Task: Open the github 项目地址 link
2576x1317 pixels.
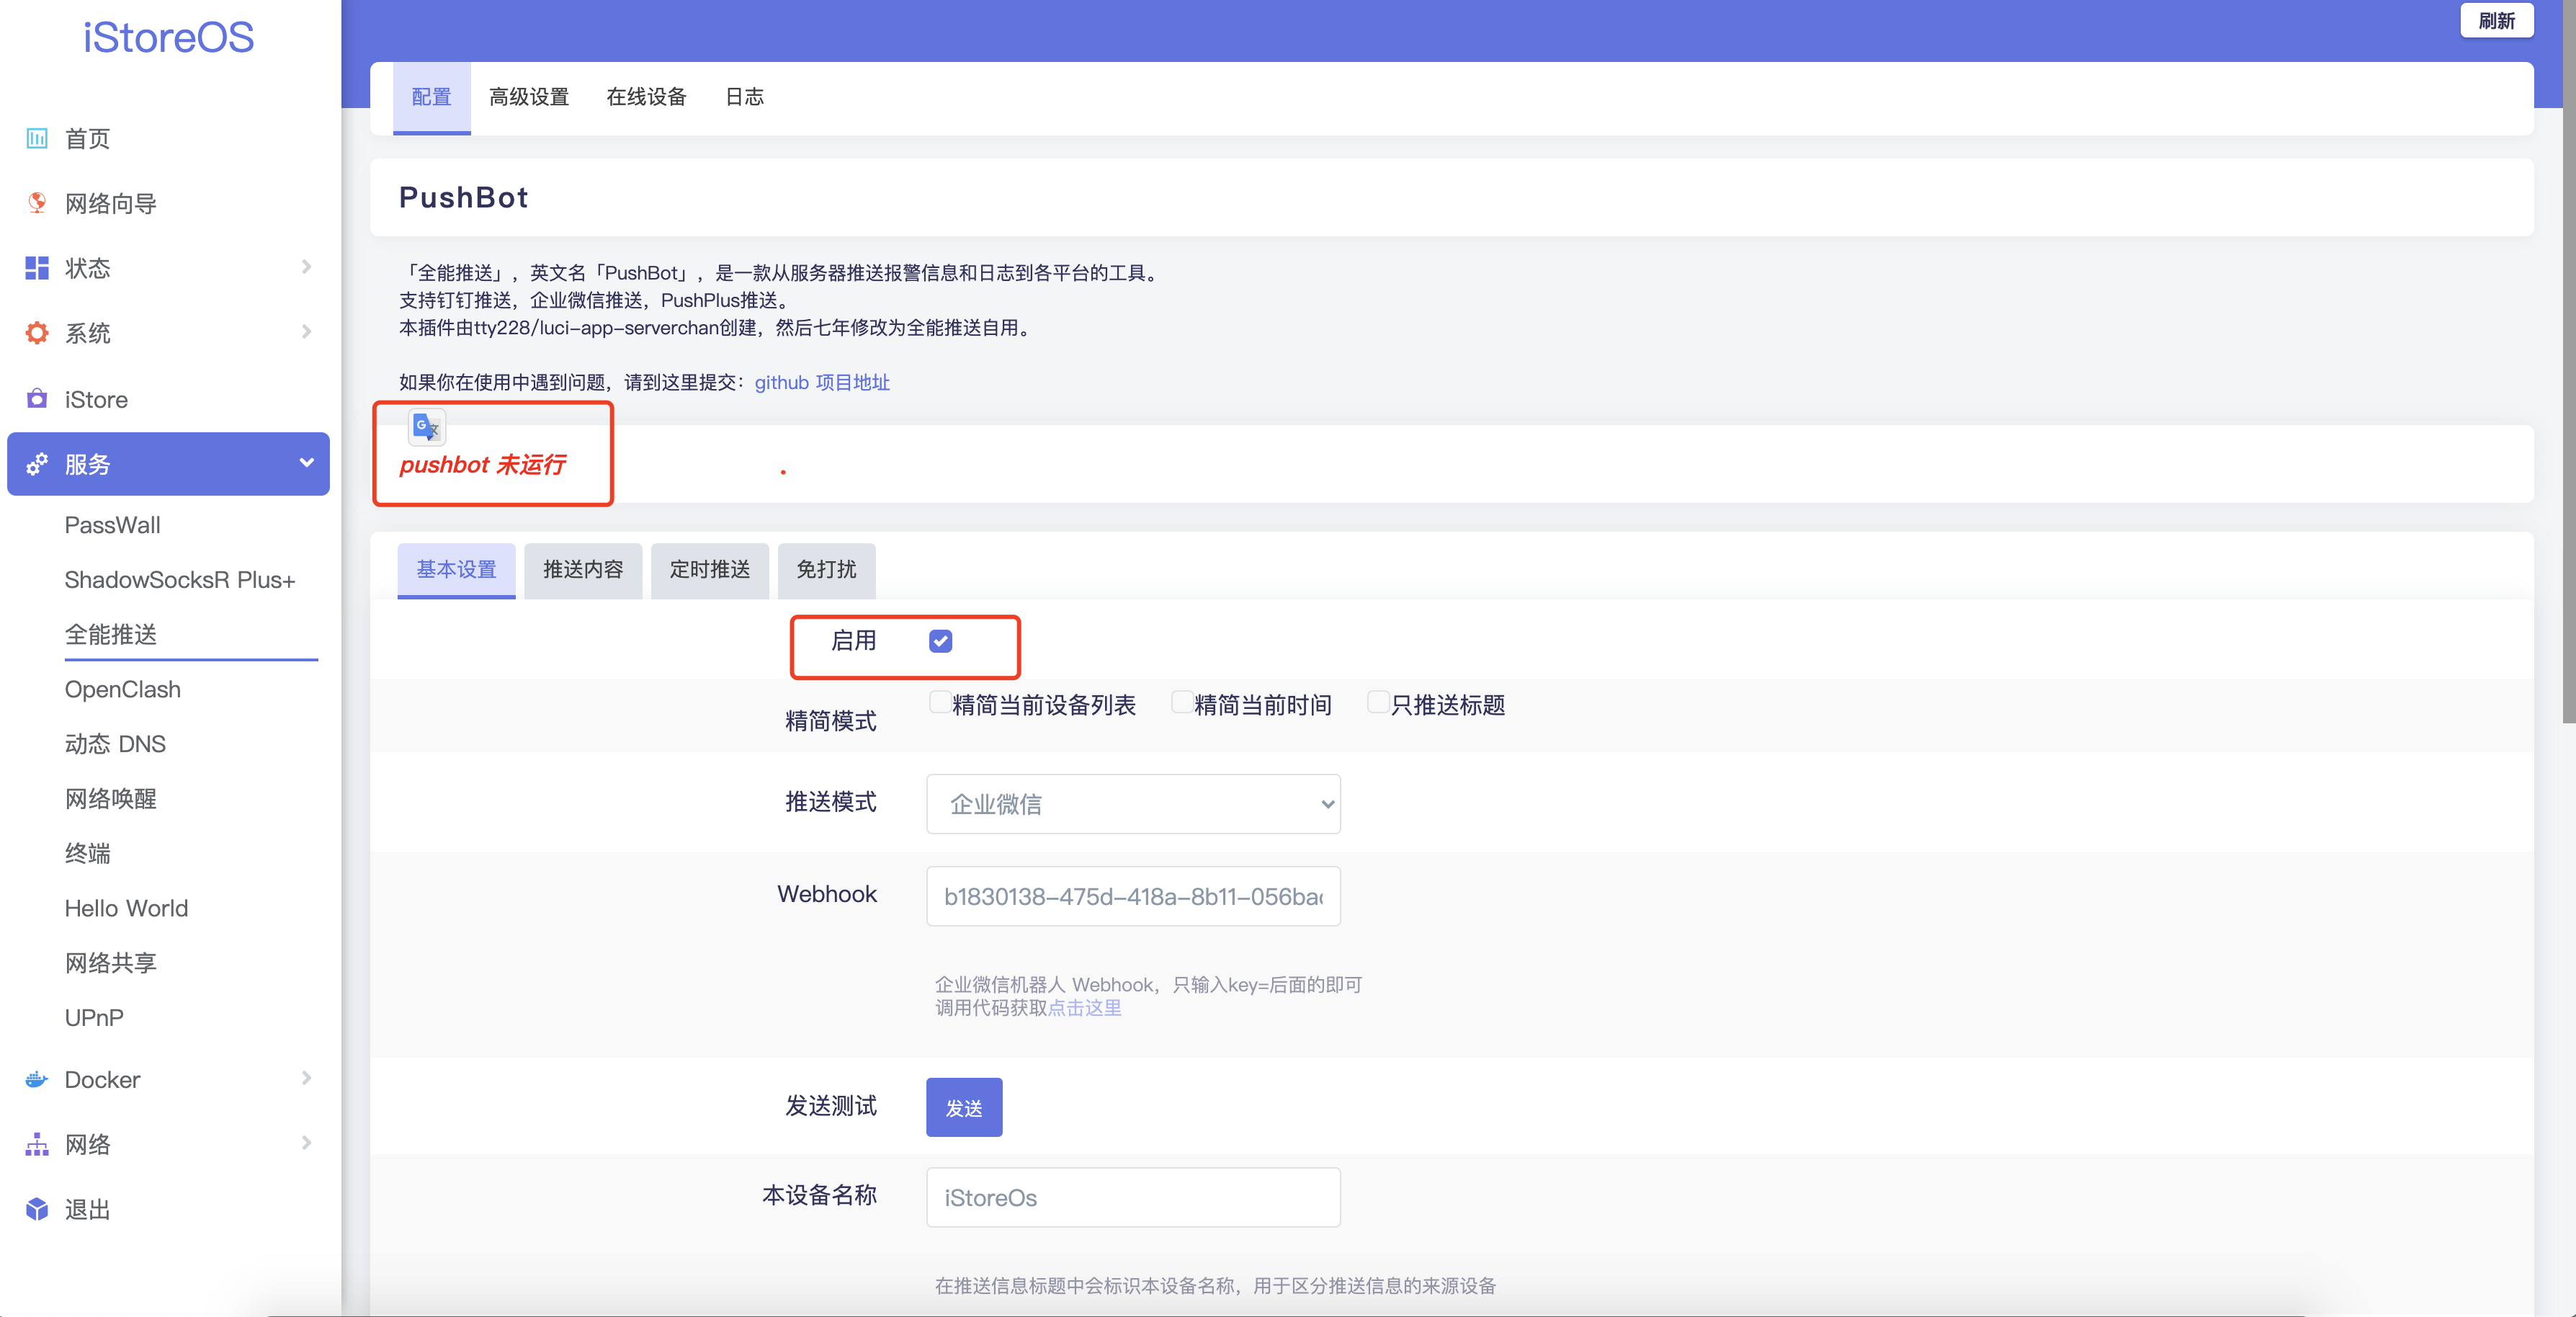Action: 821,382
